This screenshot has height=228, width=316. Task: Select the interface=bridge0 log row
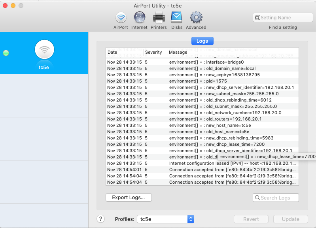202,62
